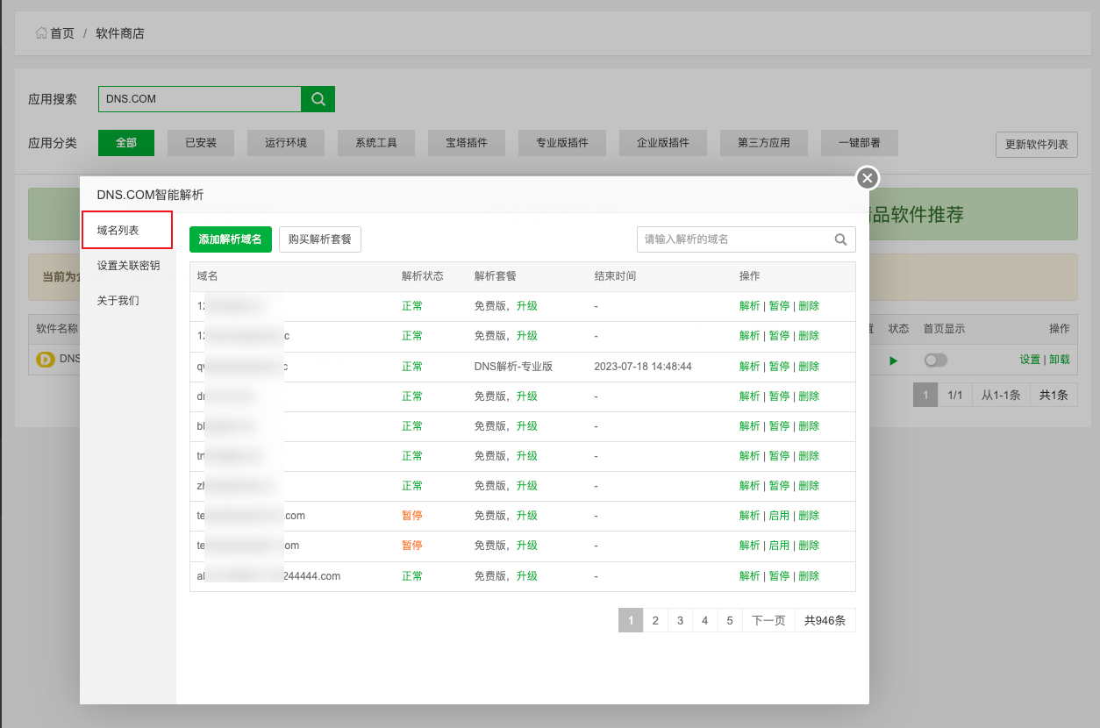Click 购买解析套餐 button
This screenshot has width=1100, height=728.
click(x=320, y=239)
